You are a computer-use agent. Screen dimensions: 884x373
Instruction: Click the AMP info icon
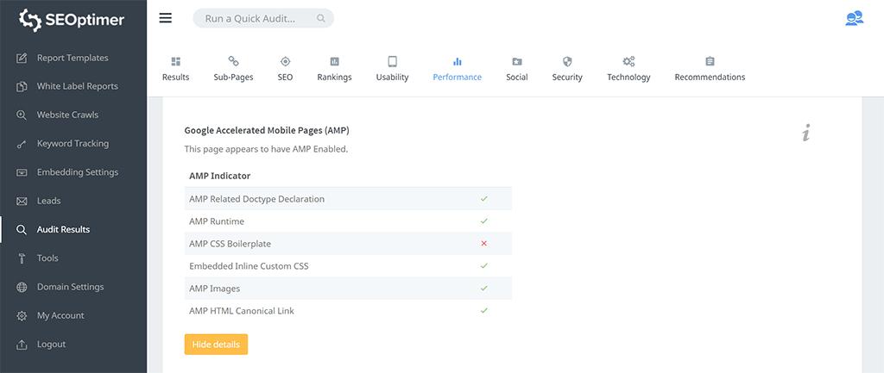point(805,133)
